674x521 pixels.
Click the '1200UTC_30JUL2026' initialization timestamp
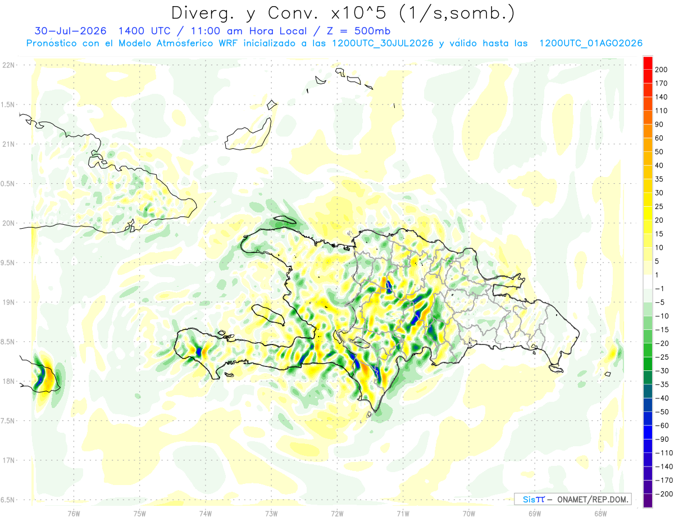coord(382,43)
